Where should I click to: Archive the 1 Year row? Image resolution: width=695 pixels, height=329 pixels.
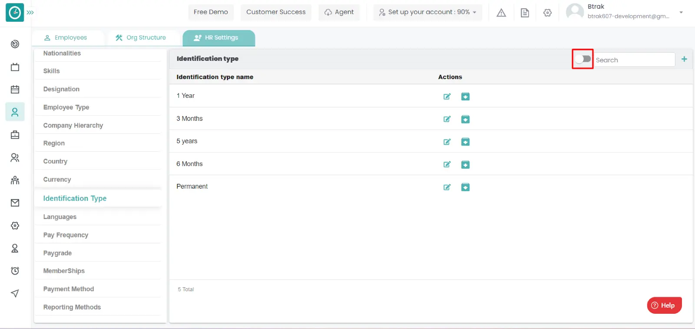[465, 96]
